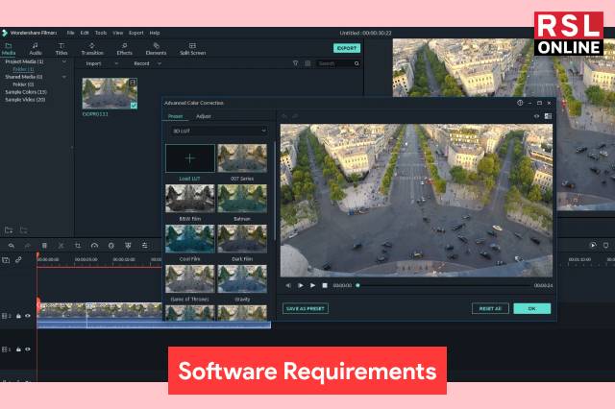615x409 pixels.
Task: Click the undo icon in timeline toolbar
Action: click(x=12, y=246)
